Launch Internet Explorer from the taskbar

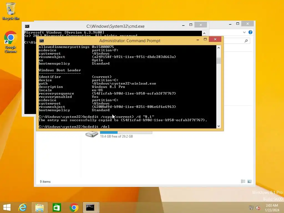[23, 207]
